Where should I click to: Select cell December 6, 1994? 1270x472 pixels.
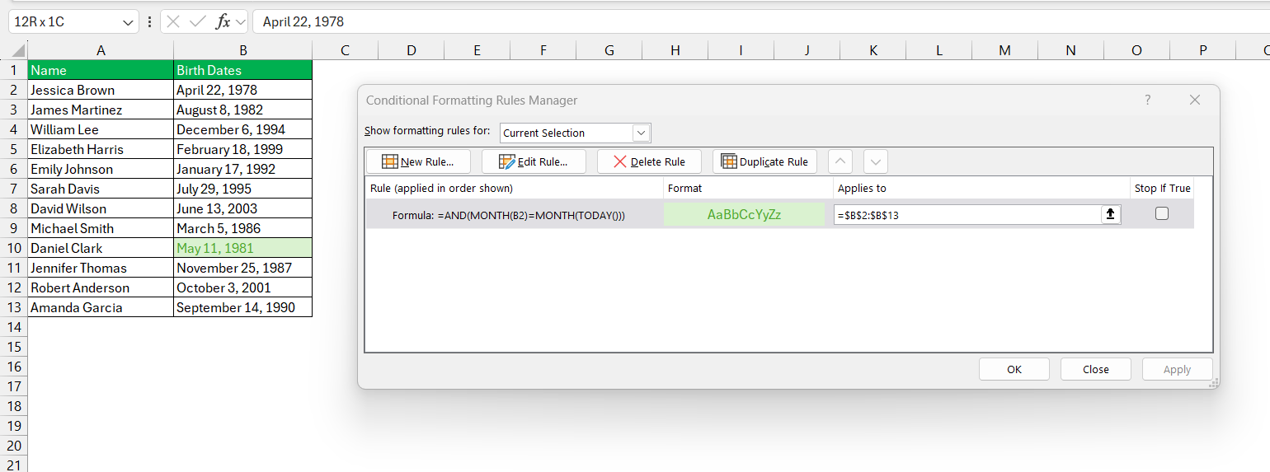(243, 129)
